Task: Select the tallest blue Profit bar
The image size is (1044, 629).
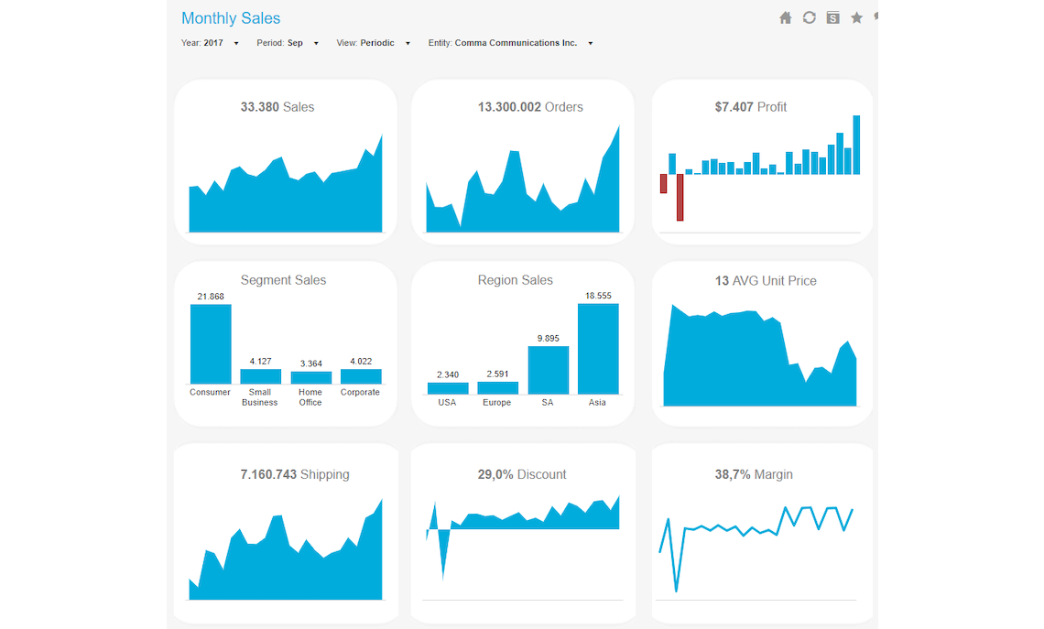Action: pyautogui.click(x=856, y=145)
